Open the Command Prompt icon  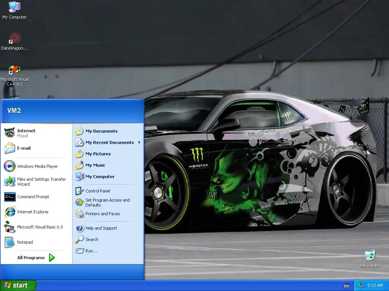tap(9, 197)
